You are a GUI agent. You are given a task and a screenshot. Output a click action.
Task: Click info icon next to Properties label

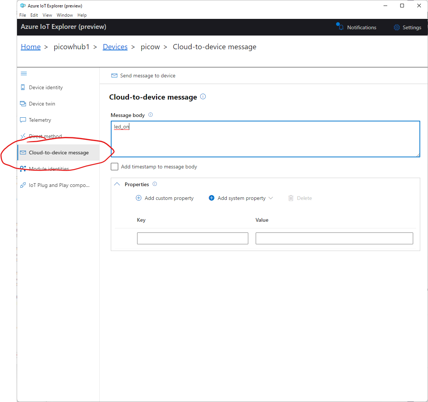pos(155,184)
